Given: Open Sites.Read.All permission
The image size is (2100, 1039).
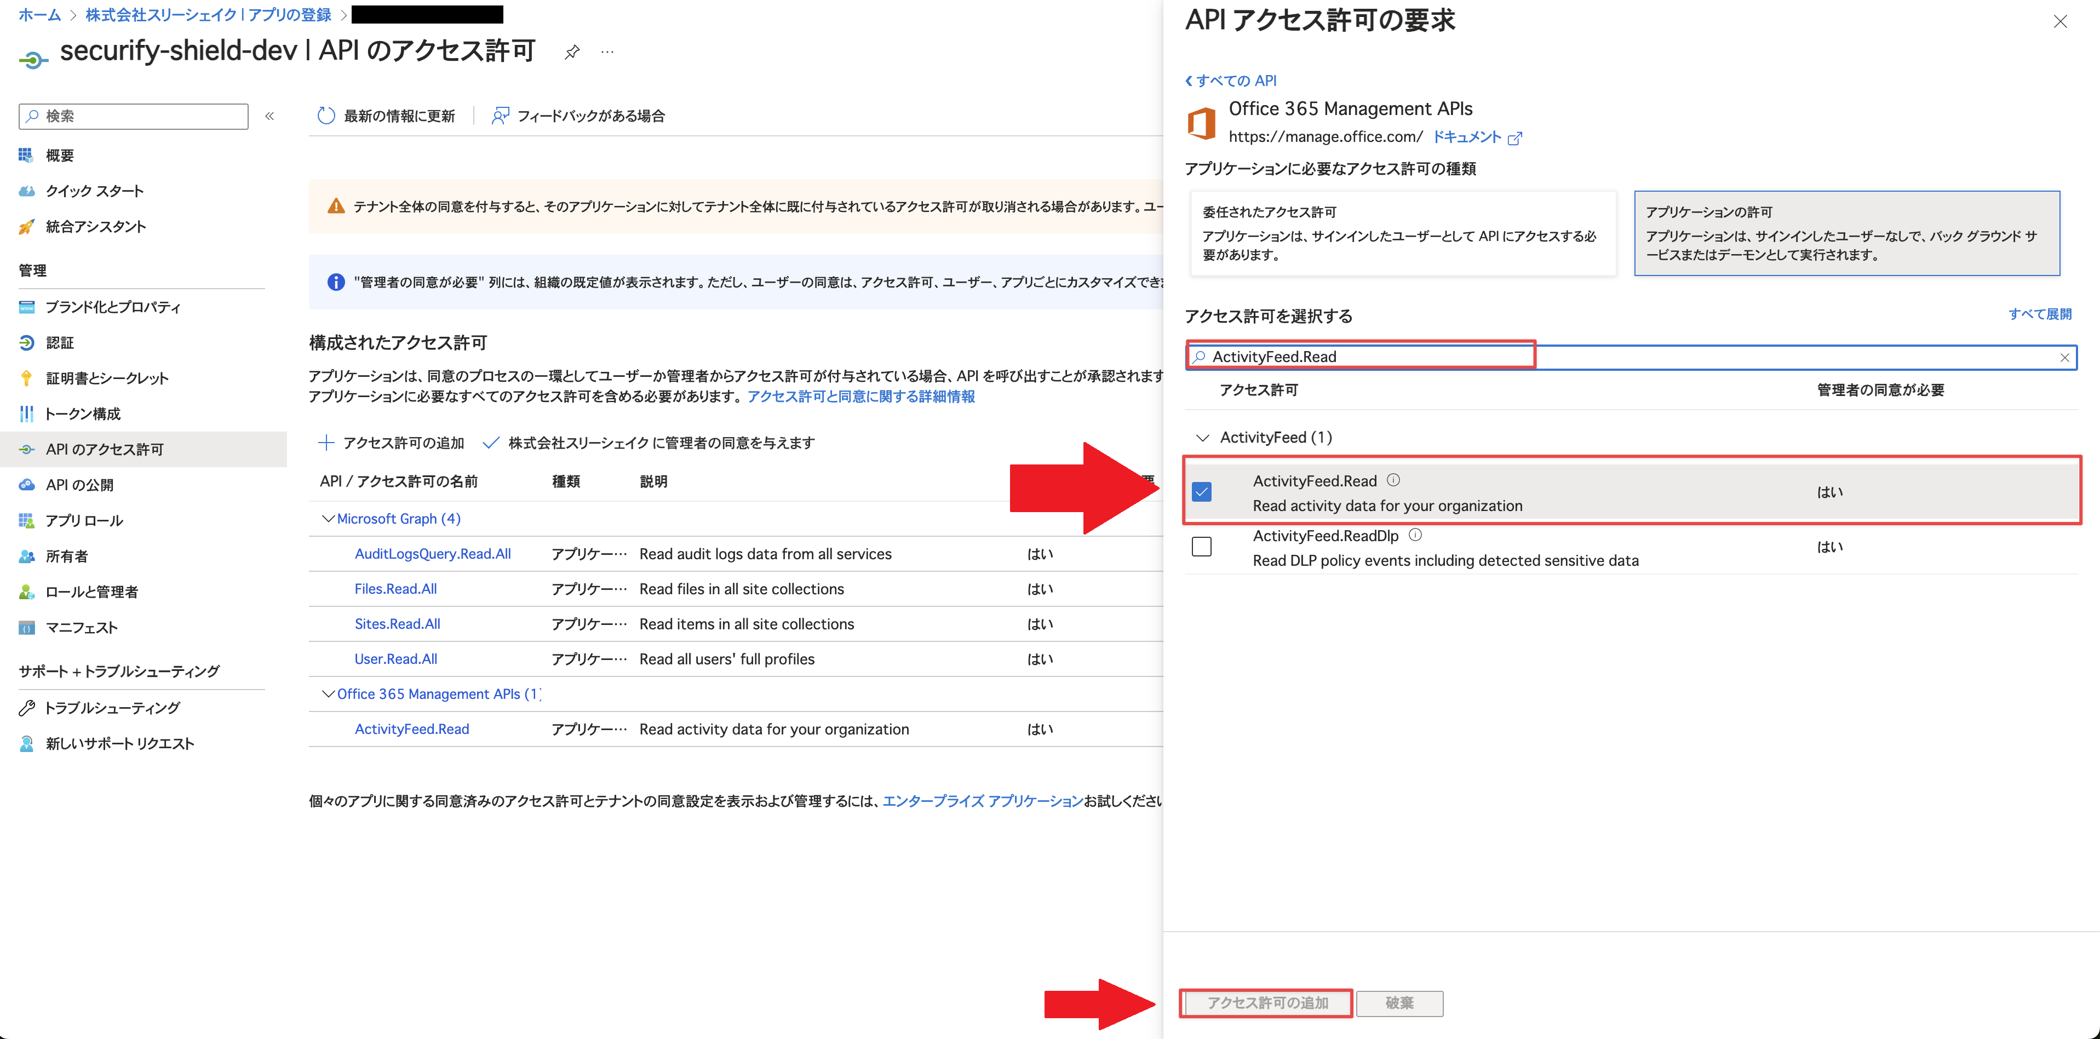Looking at the screenshot, I should (x=397, y=624).
